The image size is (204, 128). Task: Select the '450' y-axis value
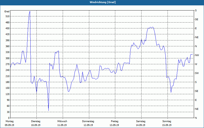point(8,28)
